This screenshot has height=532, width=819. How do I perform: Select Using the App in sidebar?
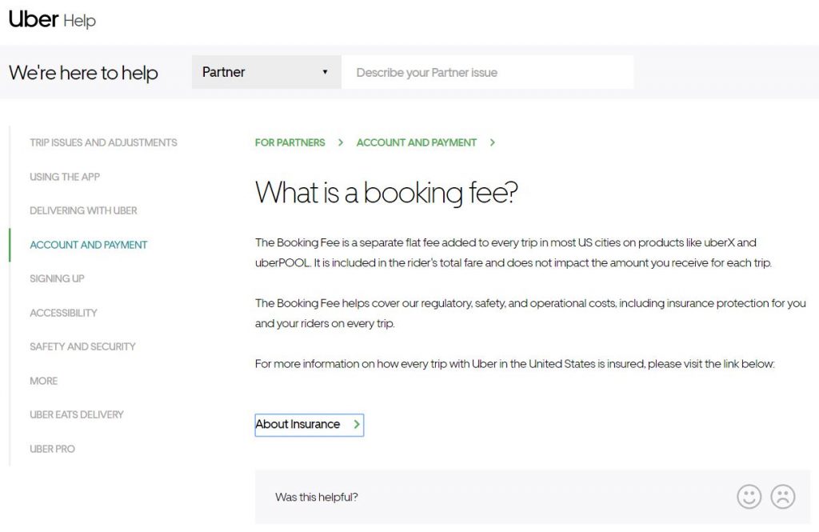point(65,177)
